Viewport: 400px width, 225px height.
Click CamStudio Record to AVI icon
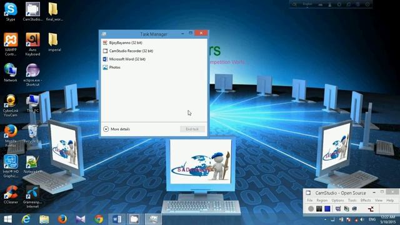(x=346, y=209)
